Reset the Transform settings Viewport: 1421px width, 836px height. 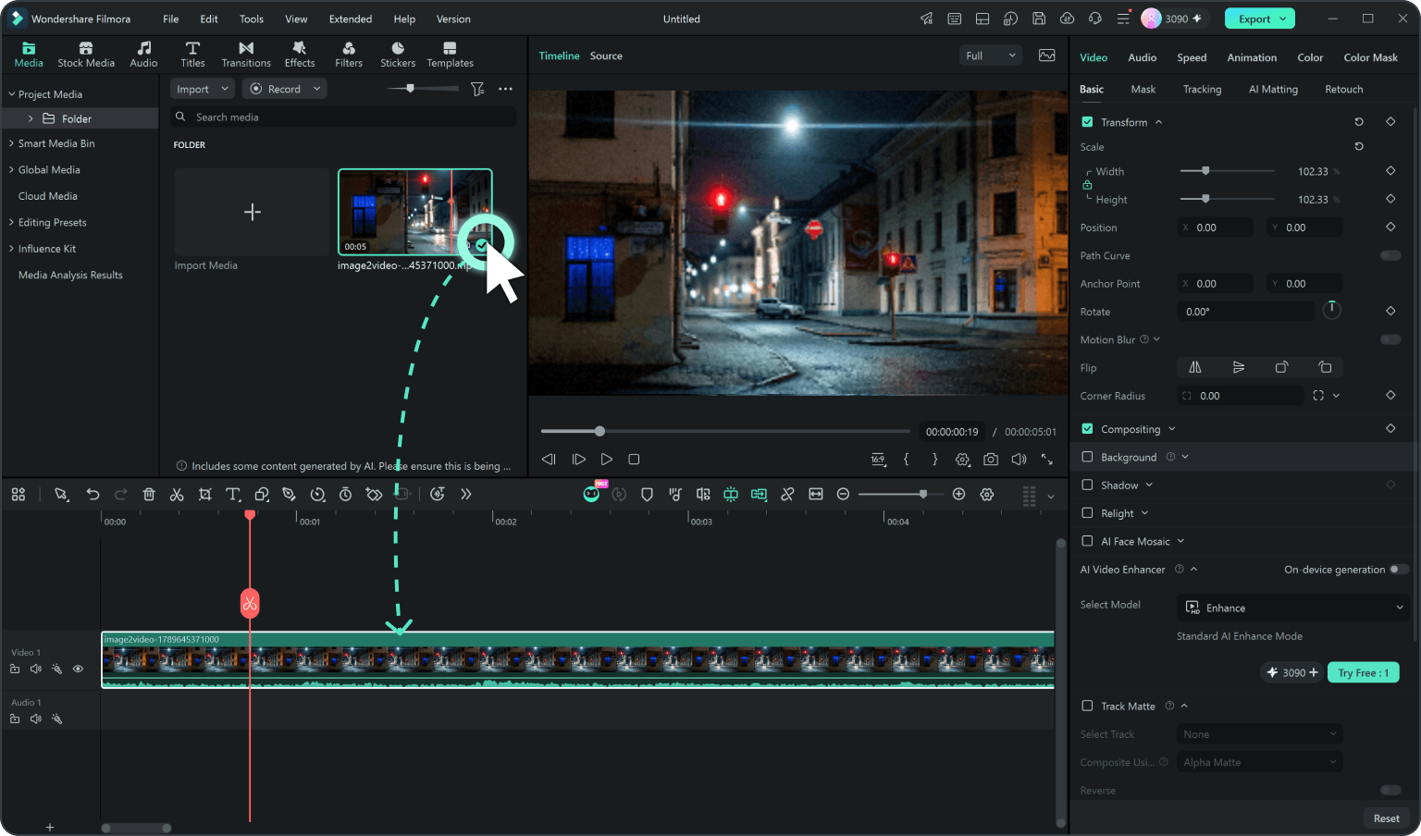(1359, 122)
